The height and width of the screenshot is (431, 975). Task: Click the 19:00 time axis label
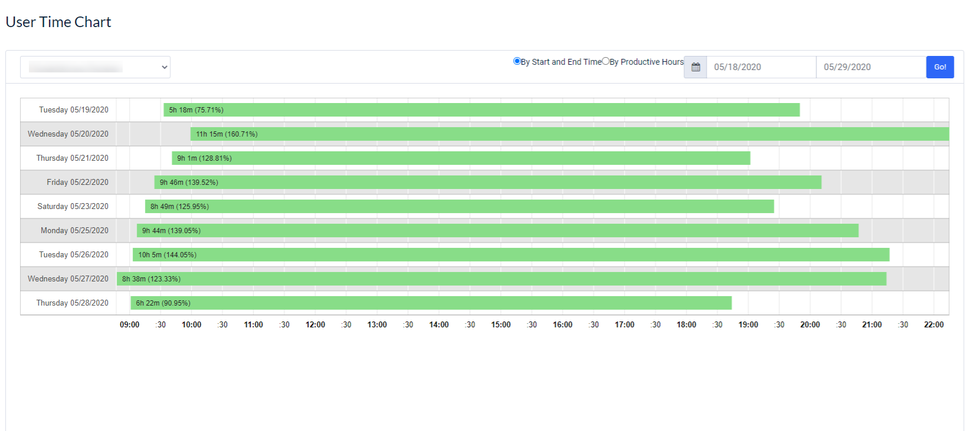[749, 325]
